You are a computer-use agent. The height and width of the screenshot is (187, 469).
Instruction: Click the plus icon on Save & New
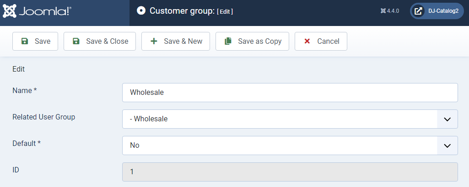[154, 41]
